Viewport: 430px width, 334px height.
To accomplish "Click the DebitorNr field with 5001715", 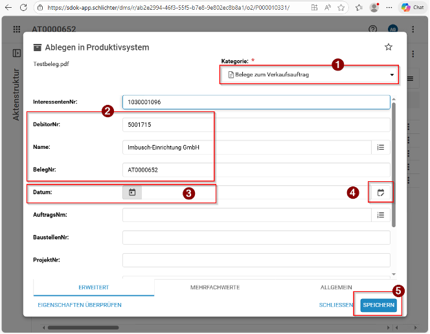I will pos(256,125).
